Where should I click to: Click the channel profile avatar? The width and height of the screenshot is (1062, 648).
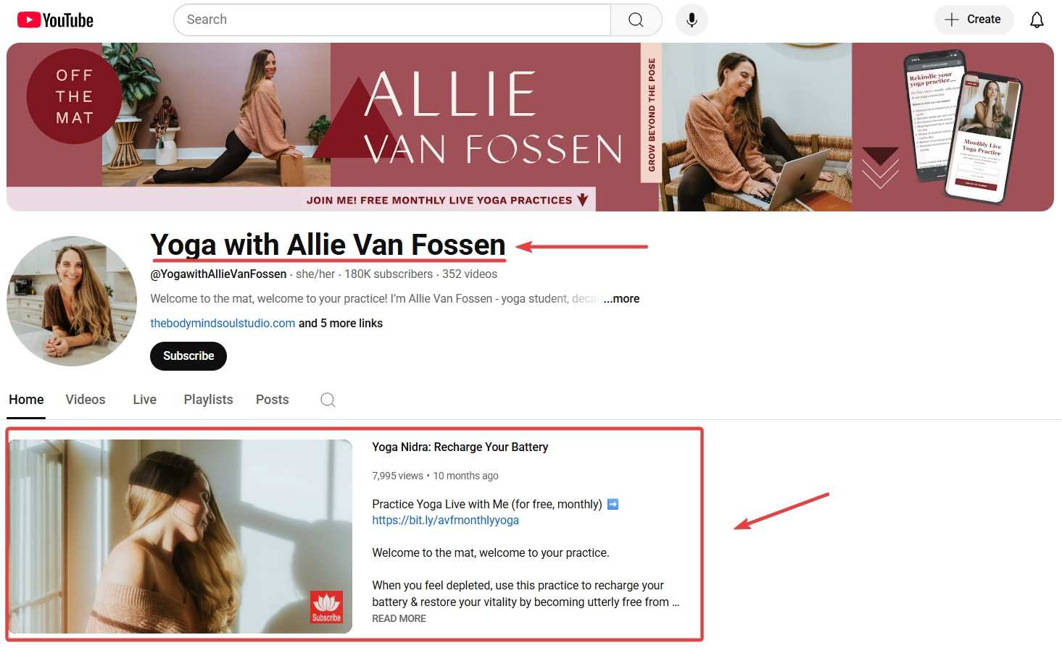[x=72, y=300]
